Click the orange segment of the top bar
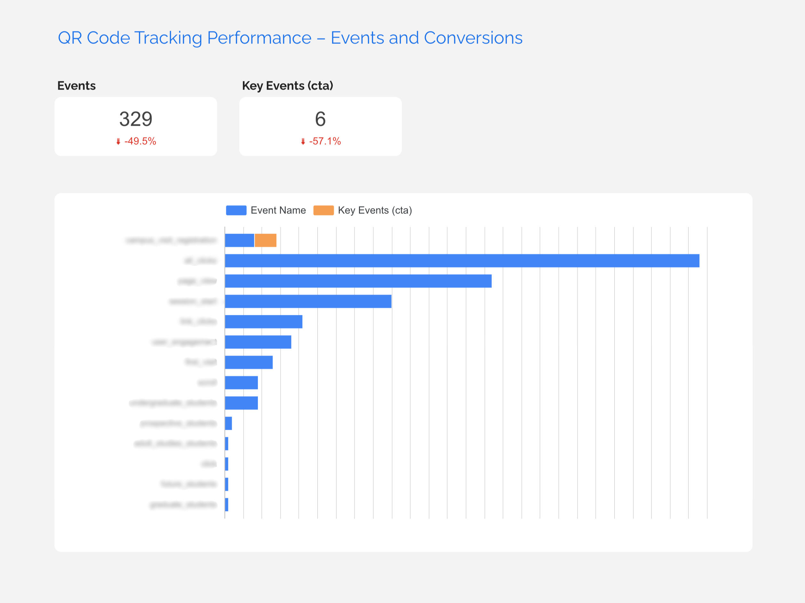Image resolution: width=805 pixels, height=603 pixels. coord(266,240)
